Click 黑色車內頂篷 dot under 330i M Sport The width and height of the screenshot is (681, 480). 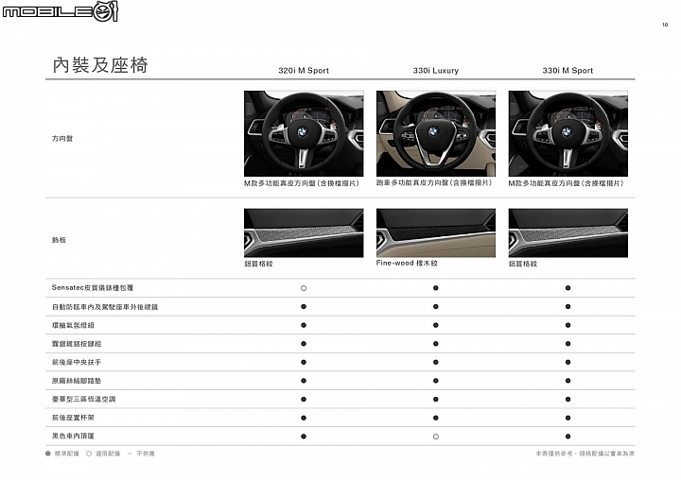(568, 437)
